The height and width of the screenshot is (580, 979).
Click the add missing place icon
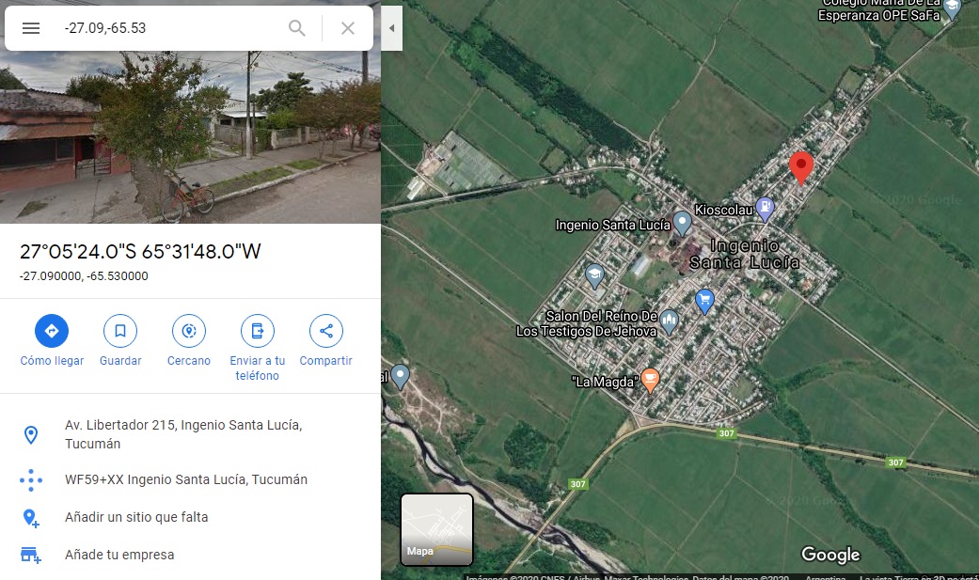(x=31, y=518)
